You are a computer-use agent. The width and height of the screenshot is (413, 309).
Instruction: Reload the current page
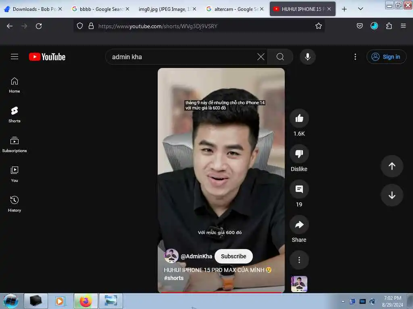(x=39, y=26)
